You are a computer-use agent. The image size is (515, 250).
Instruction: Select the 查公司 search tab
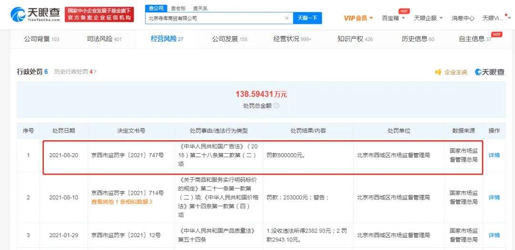[x=156, y=9]
